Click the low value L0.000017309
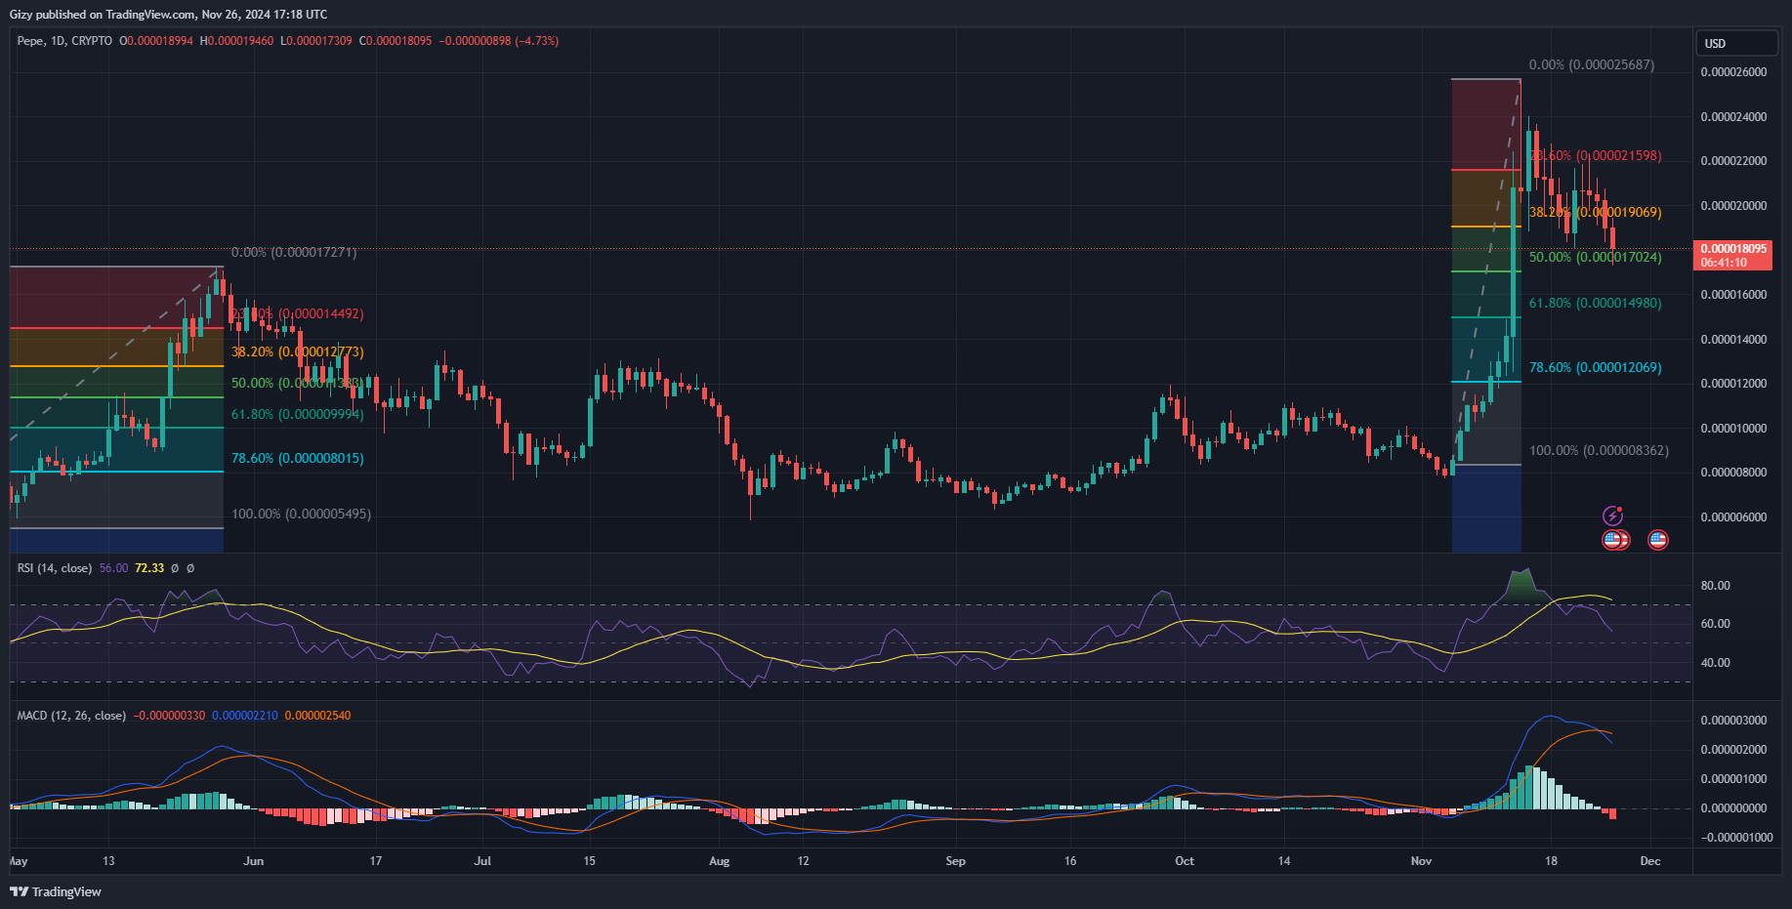The image size is (1792, 909). pyautogui.click(x=316, y=41)
